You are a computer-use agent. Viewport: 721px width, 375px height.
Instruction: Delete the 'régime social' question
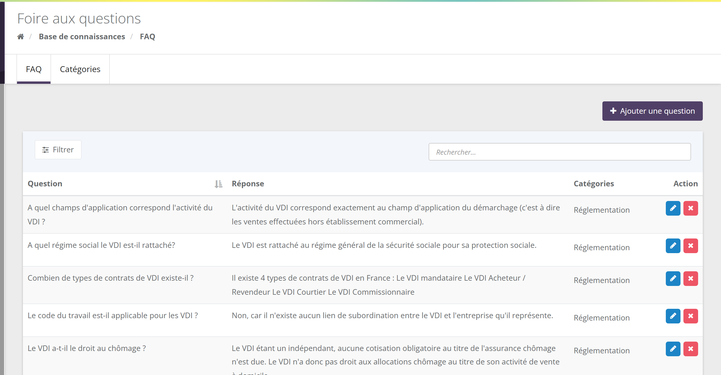[690, 246]
